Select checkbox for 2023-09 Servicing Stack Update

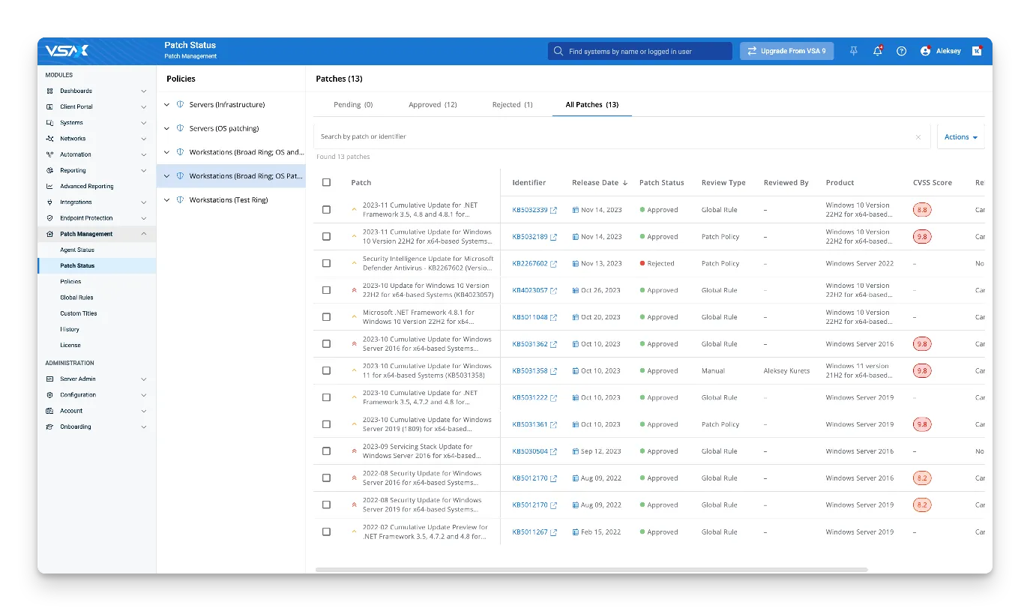pos(326,451)
